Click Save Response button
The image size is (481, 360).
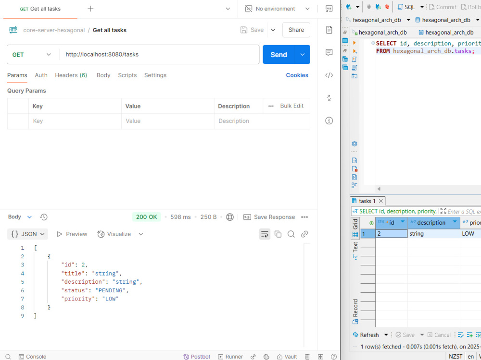click(269, 217)
